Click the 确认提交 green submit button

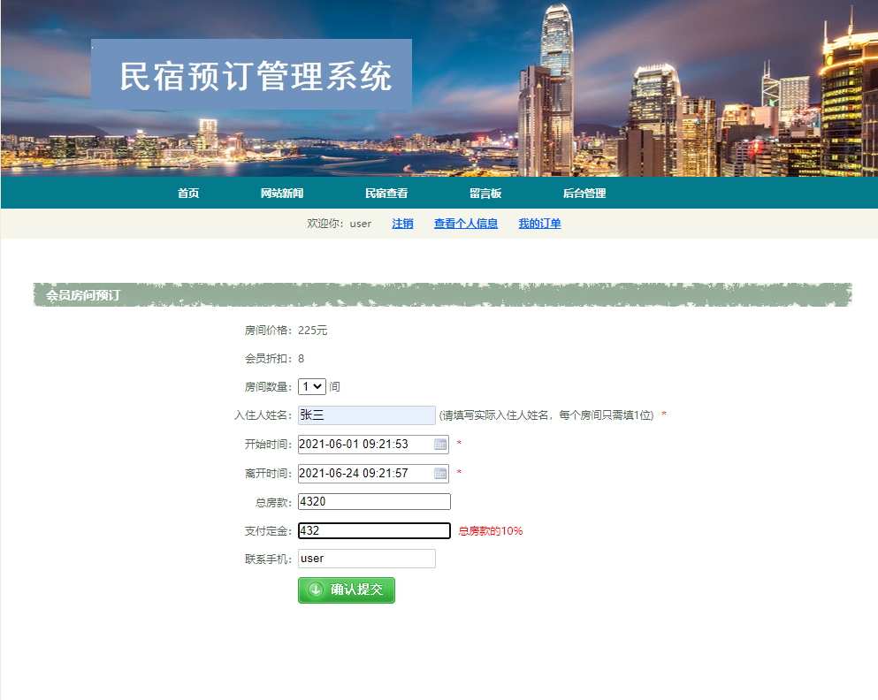pyautogui.click(x=346, y=590)
